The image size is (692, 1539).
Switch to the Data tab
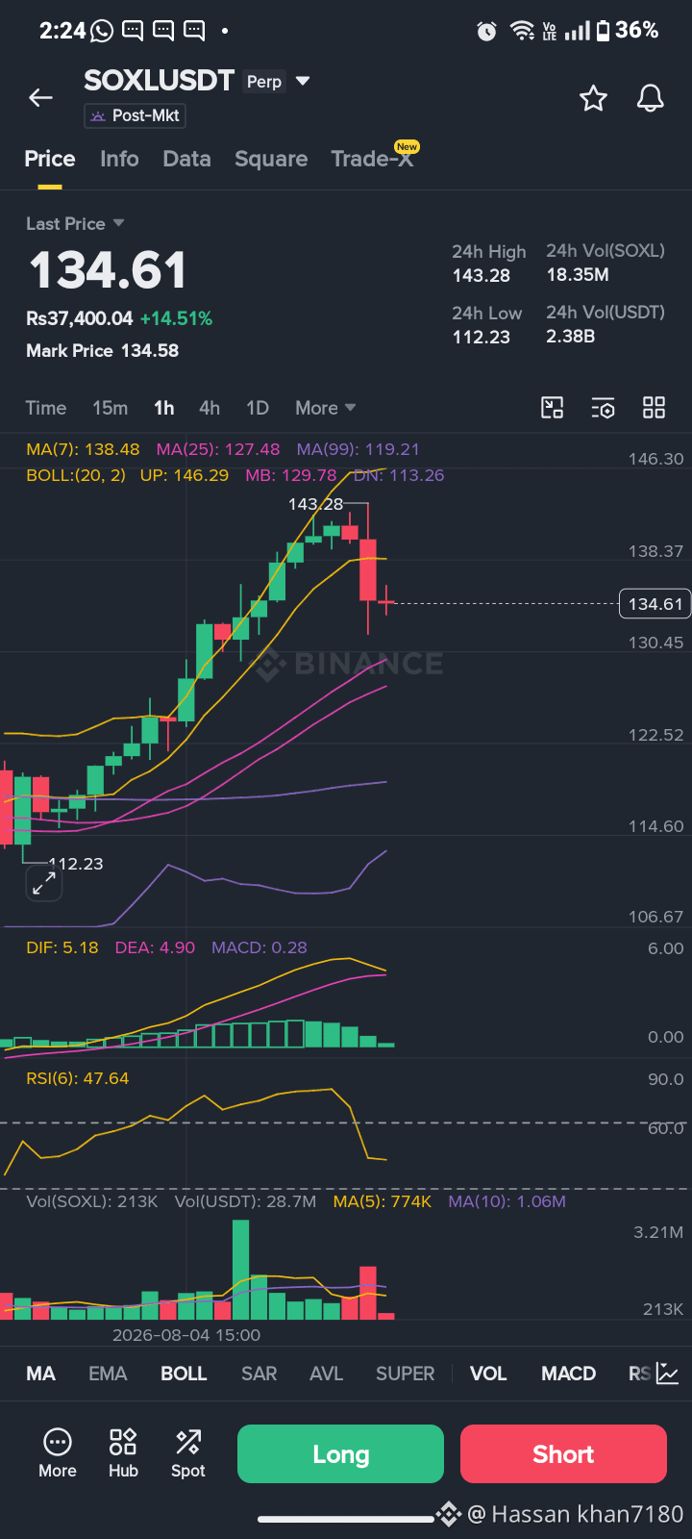[186, 159]
